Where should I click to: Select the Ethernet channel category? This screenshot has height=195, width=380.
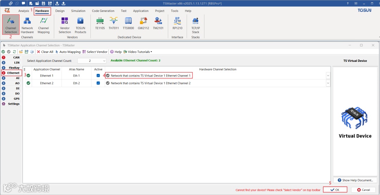(x=11, y=73)
